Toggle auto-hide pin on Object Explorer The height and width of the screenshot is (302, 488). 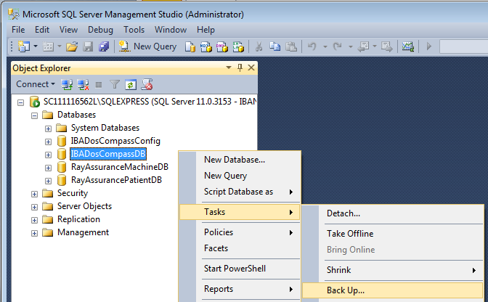pos(240,68)
